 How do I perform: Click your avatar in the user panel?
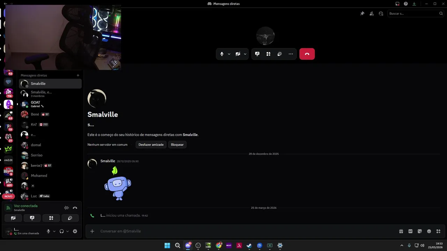(x=8, y=231)
